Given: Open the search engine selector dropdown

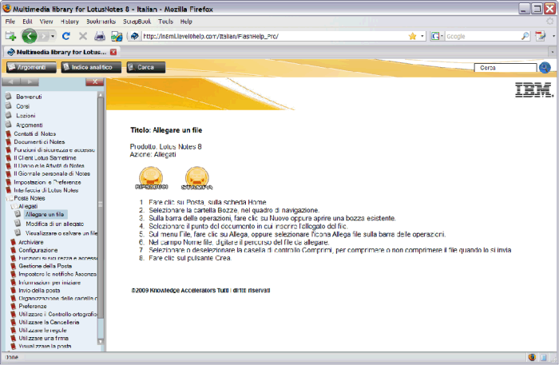Looking at the screenshot, I should 438,36.
